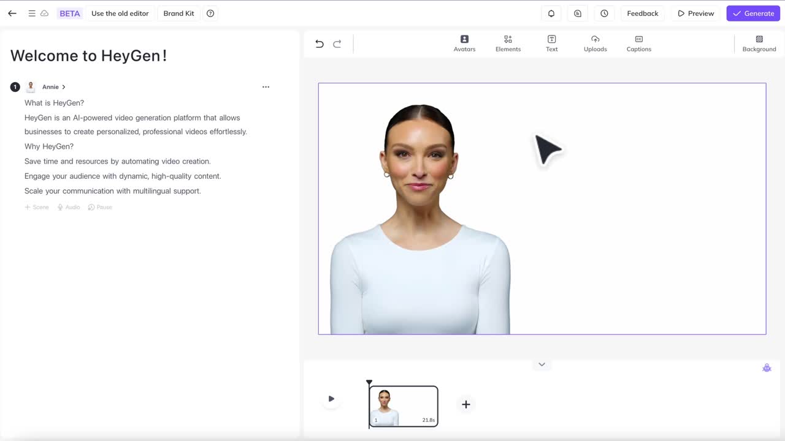Viewport: 785px width, 441px height.
Task: Click the line 'Engage your audience with dynamic'
Action: pos(123,176)
